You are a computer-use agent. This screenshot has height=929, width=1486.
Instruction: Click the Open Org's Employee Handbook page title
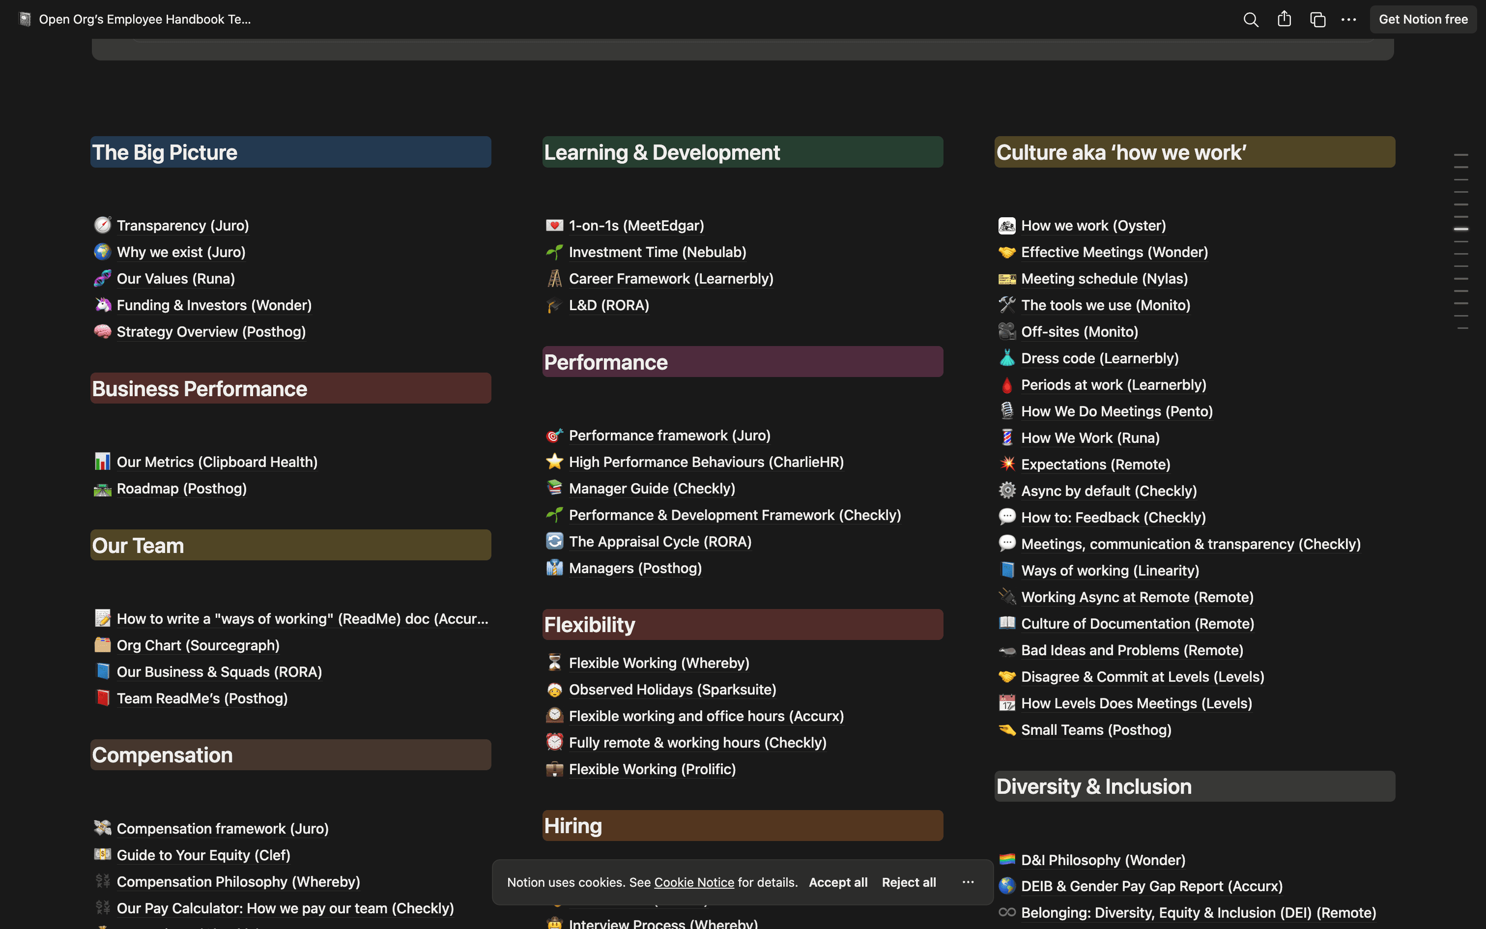coord(145,20)
